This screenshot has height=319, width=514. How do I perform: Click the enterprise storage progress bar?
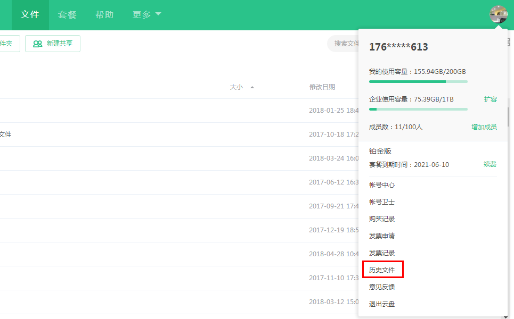[418, 109]
